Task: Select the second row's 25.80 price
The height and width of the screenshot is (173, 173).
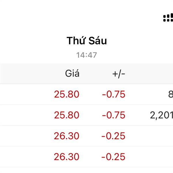Action: (x=67, y=115)
